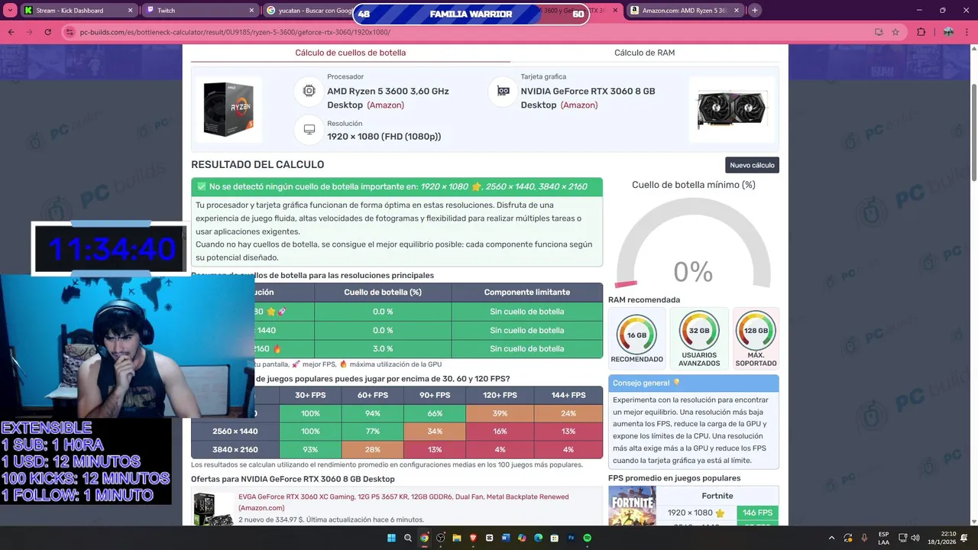Click the Cuello de botella (%) column header
This screenshot has height=550, width=978.
383,292
